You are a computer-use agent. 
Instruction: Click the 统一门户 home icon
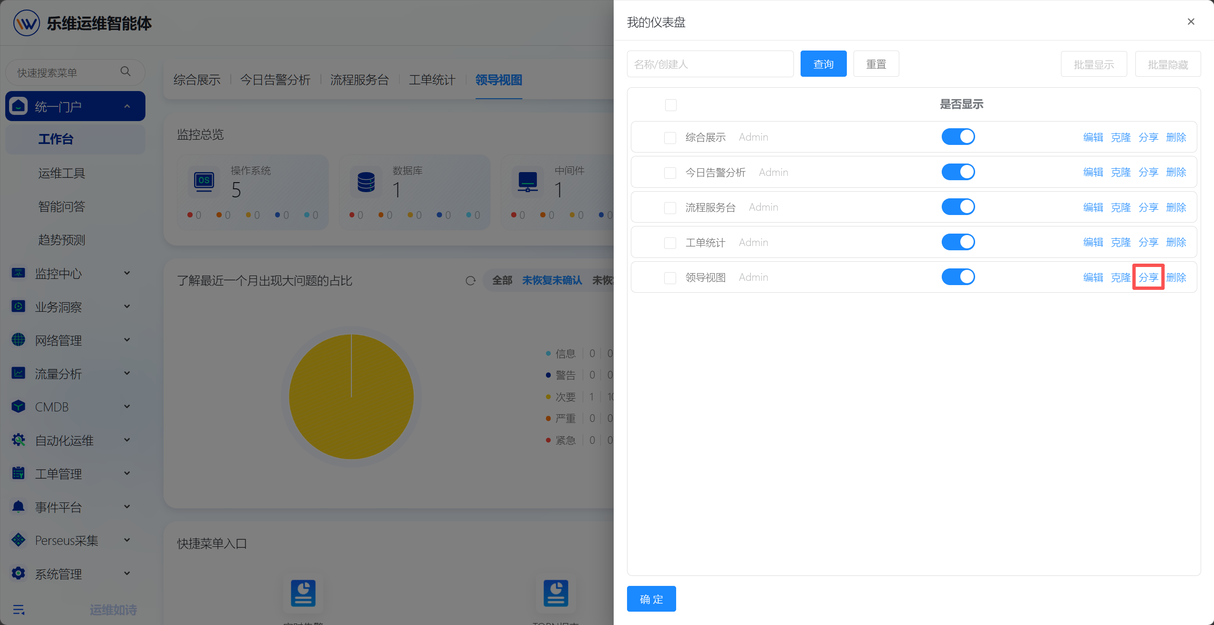[19, 106]
